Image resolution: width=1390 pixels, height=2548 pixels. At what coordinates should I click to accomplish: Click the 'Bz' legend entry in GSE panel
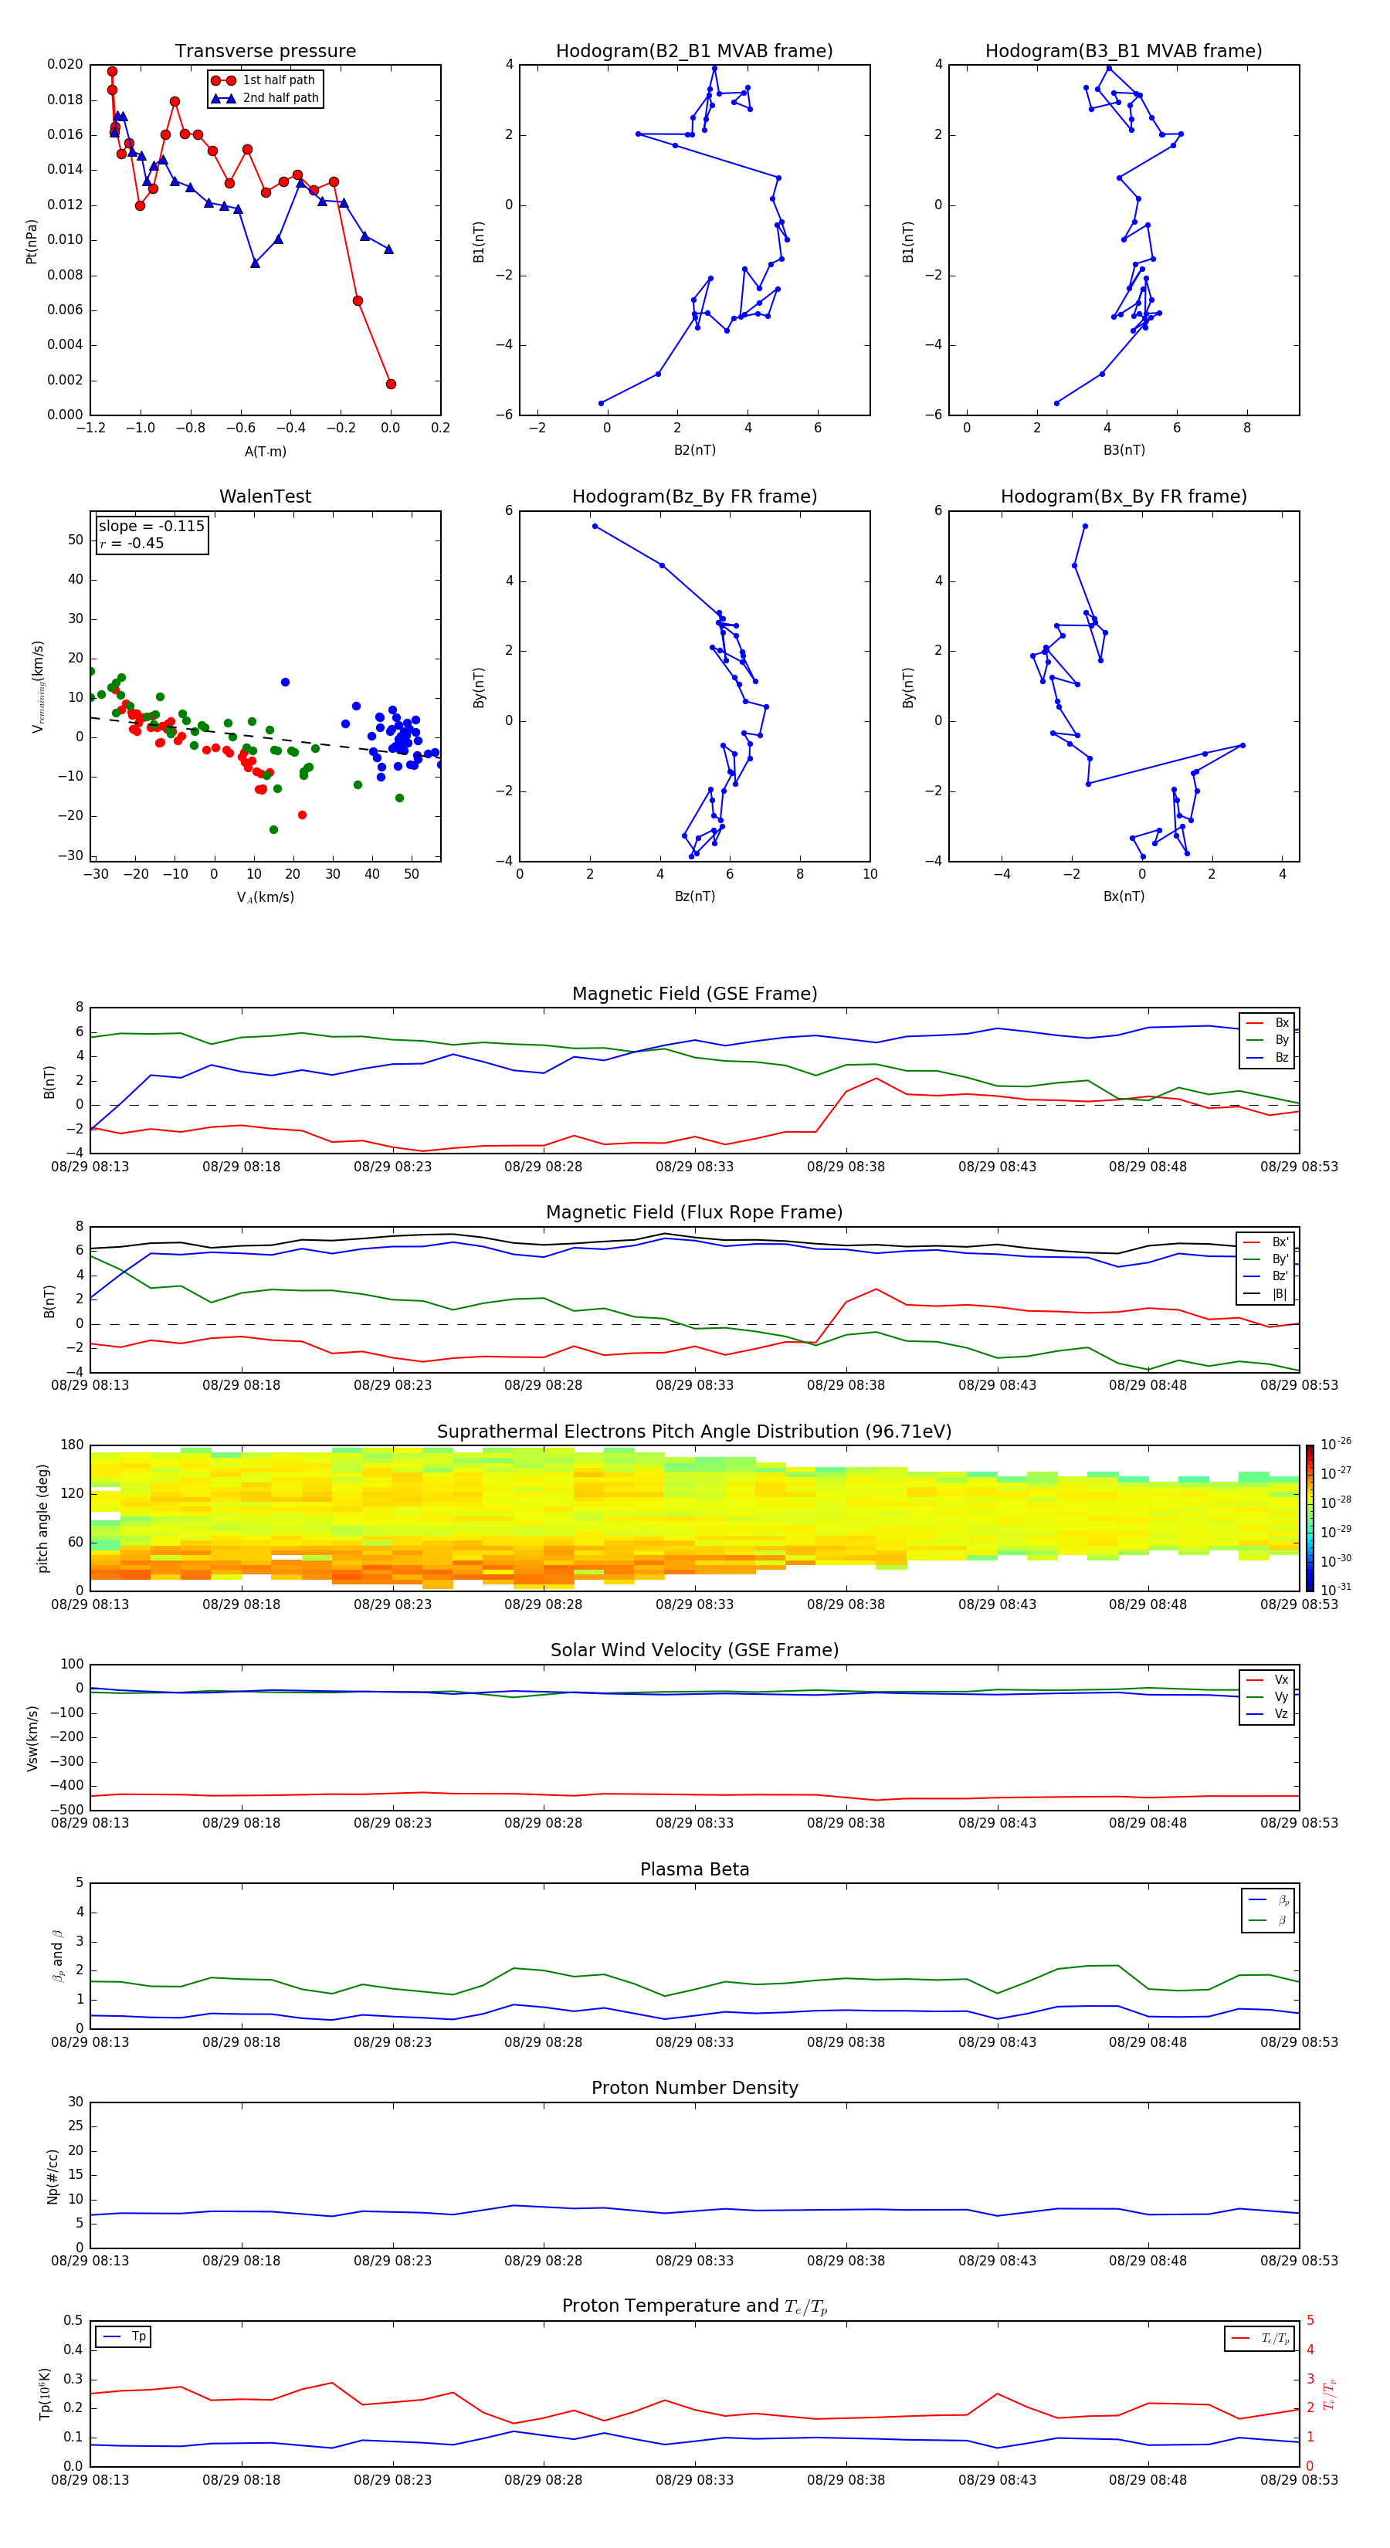(1267, 1057)
